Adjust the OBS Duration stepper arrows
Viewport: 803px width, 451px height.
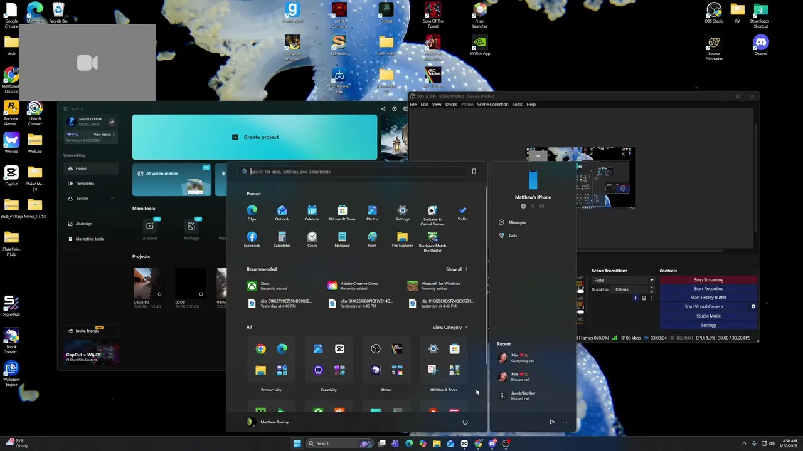click(652, 289)
